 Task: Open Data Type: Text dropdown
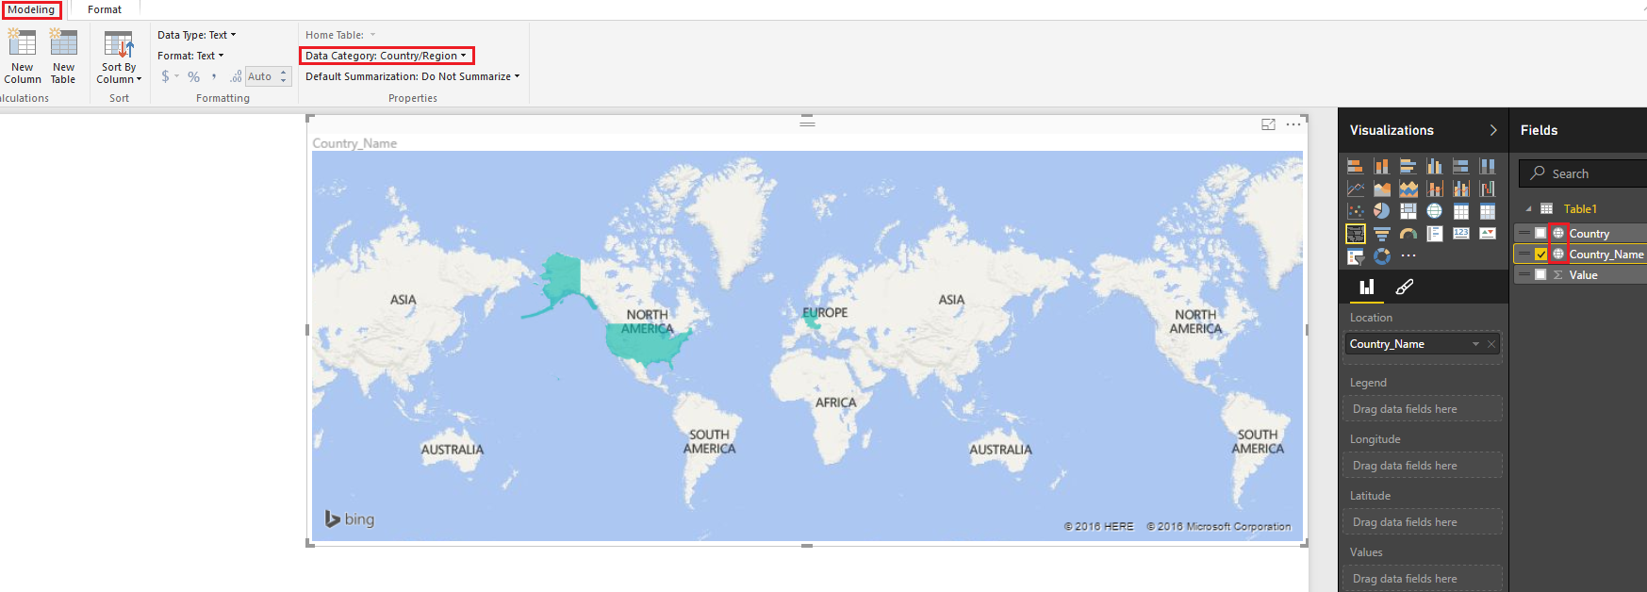coord(197,35)
